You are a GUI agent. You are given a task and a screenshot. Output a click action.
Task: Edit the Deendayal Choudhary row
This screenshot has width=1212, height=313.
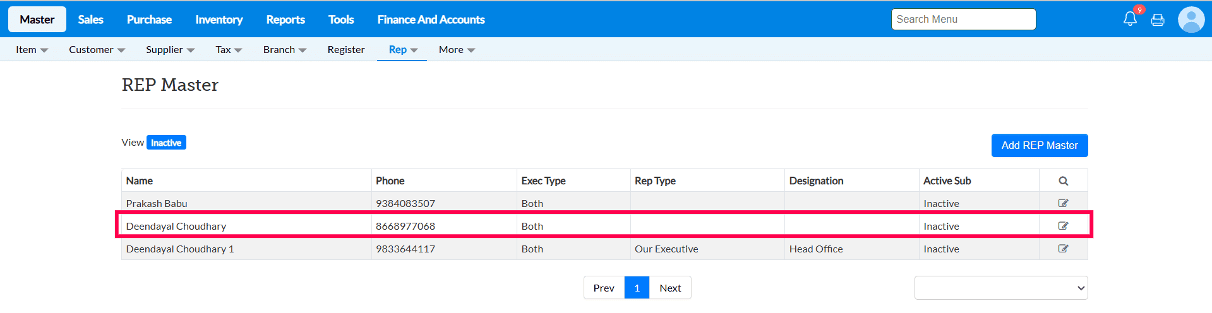(x=1064, y=226)
